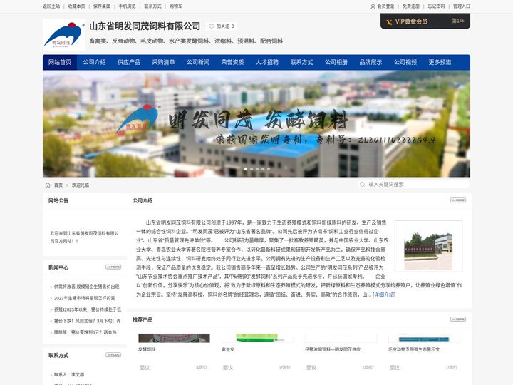Open the 公司相册 navigation tab
The height and width of the screenshot is (385, 513).
coord(336,62)
